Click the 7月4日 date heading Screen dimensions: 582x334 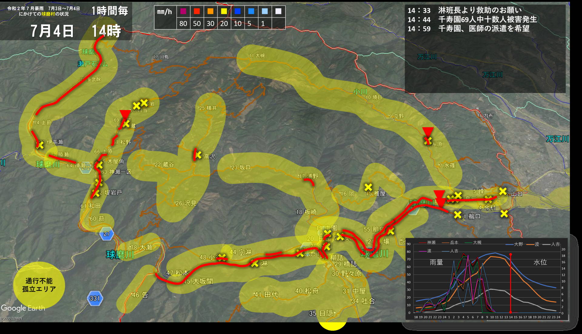click(52, 31)
